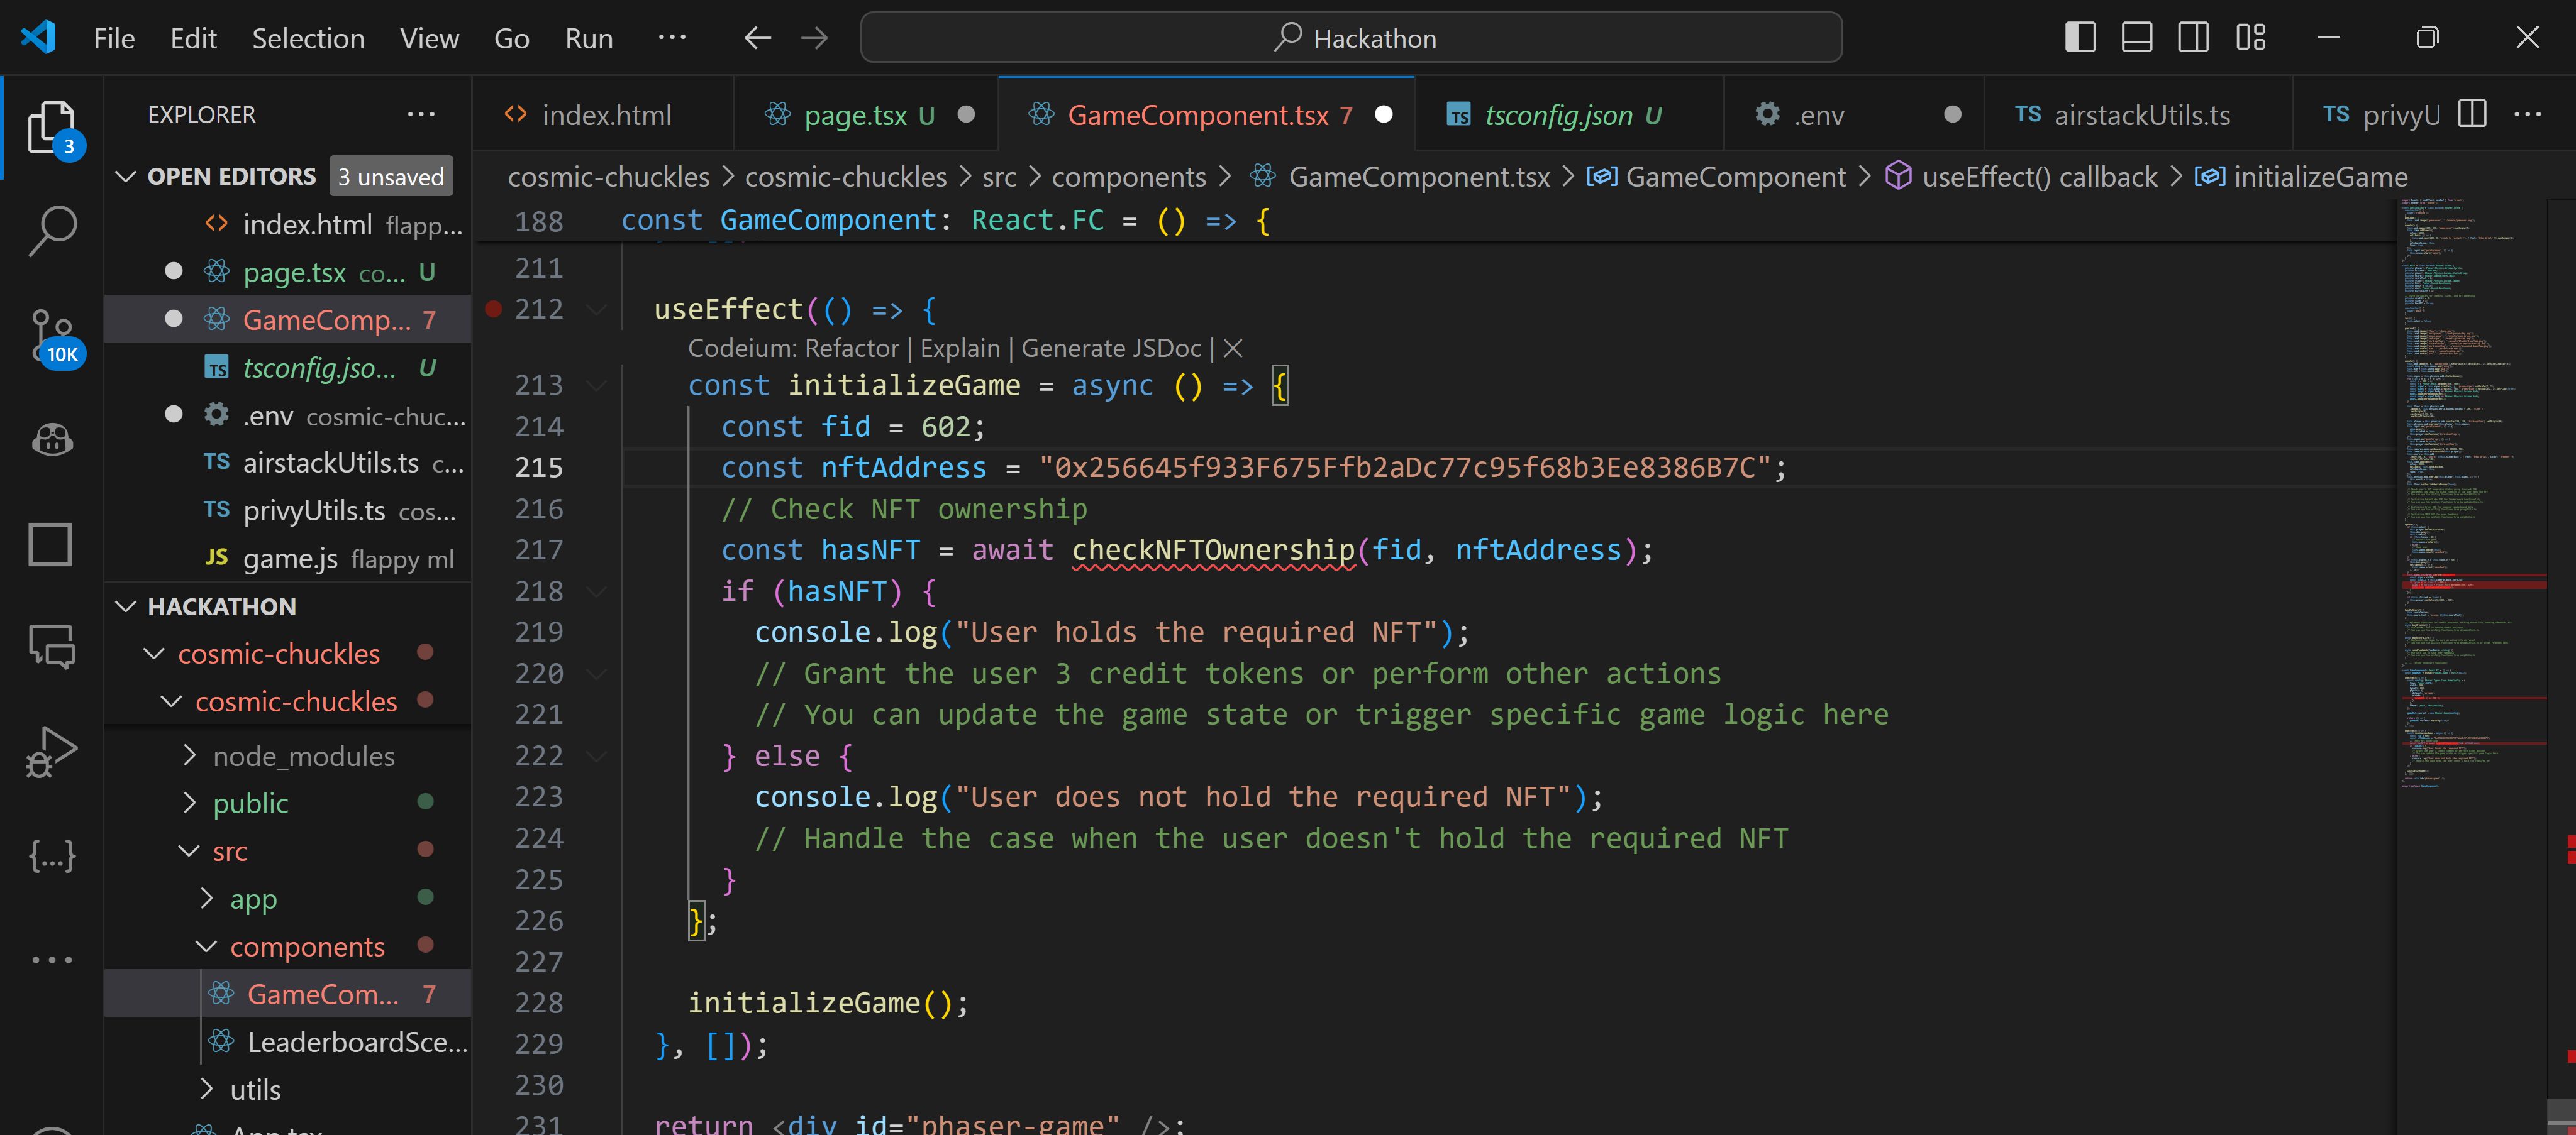This screenshot has width=2576, height=1135.
Task: Switch to the page.tsx tab
Action: [x=866, y=114]
